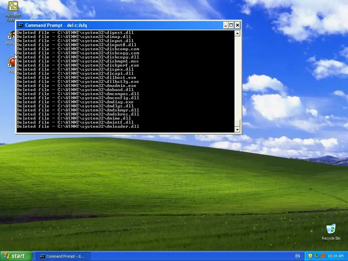Click the scrollbar up arrow in Command Prompt
The image size is (348, 261).
point(237,33)
